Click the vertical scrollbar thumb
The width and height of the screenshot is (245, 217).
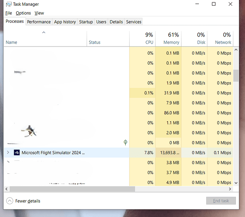point(236,76)
